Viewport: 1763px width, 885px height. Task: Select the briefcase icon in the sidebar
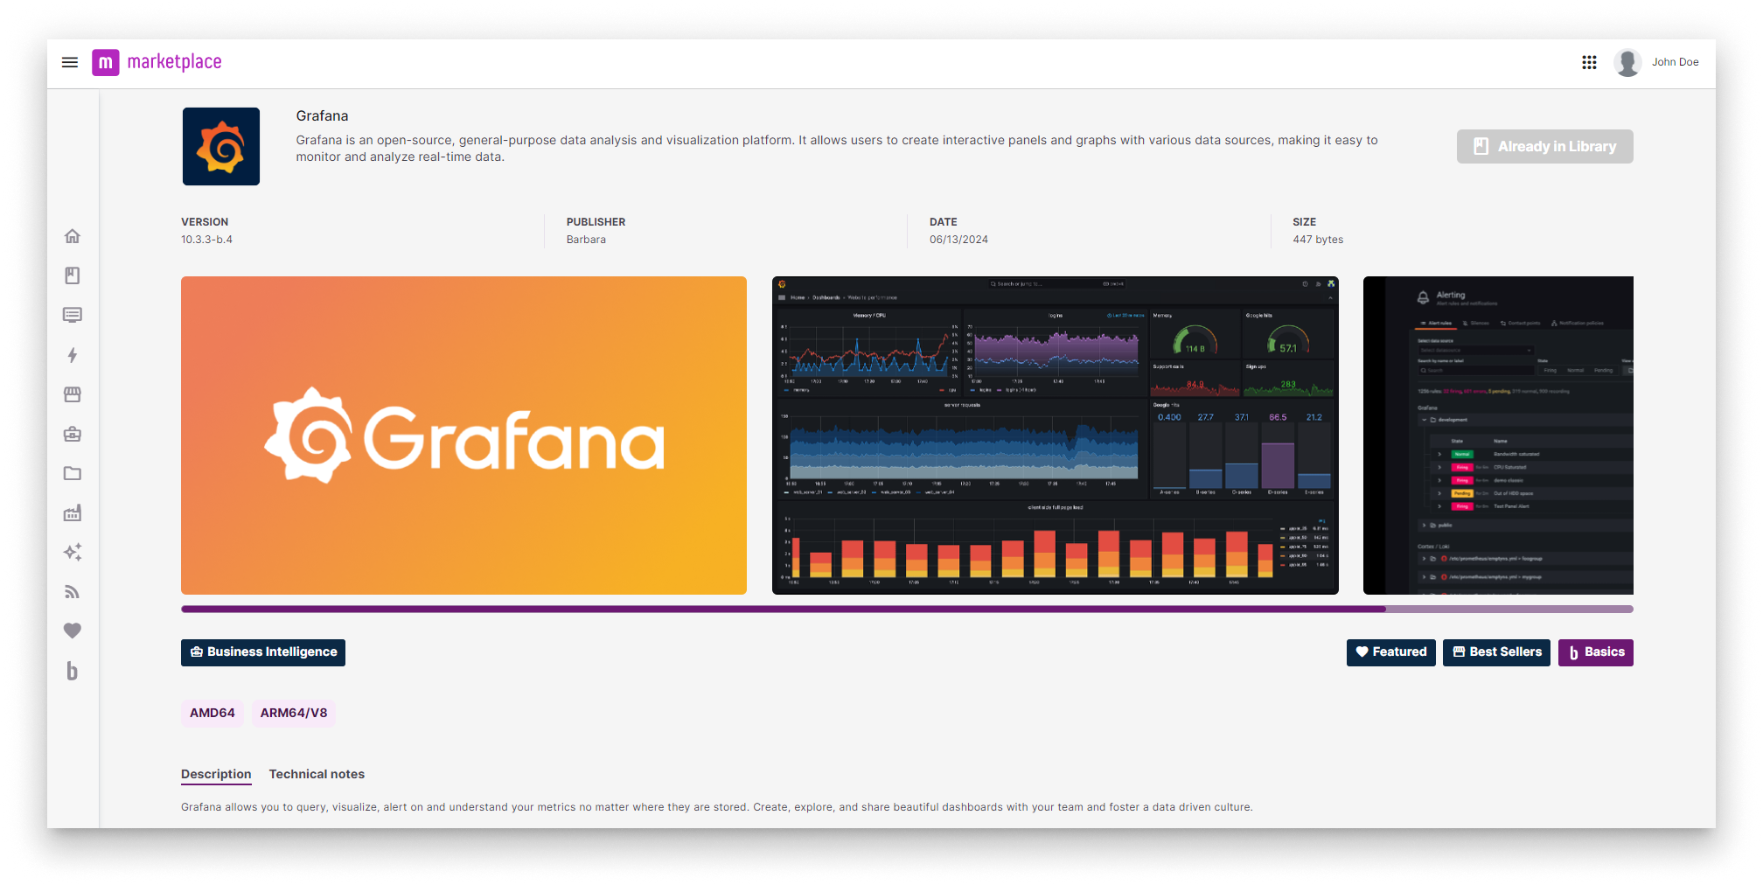[73, 433]
